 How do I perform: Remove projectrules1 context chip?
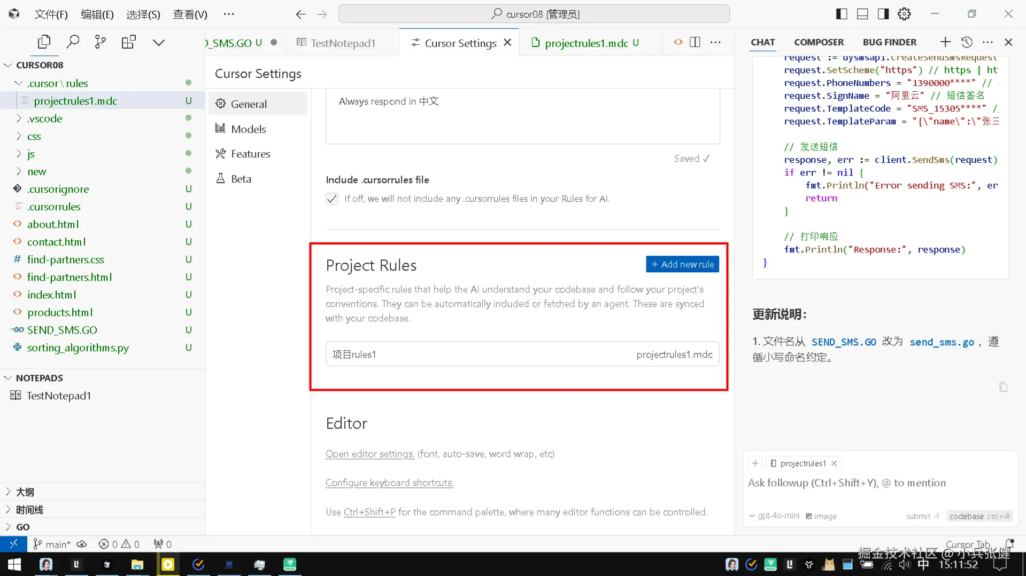tap(834, 463)
